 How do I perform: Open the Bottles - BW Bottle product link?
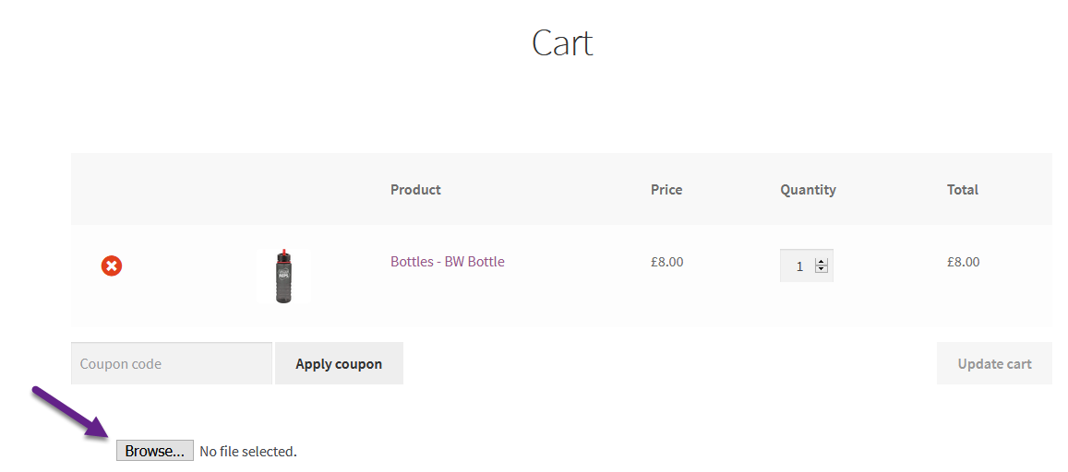click(x=447, y=262)
